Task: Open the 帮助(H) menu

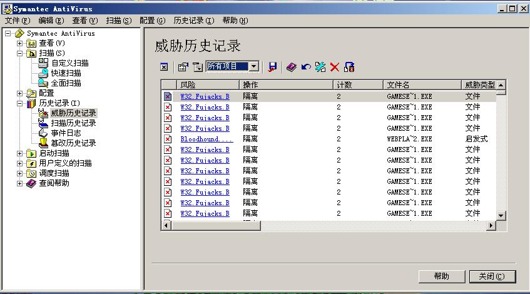Action: pyautogui.click(x=235, y=21)
